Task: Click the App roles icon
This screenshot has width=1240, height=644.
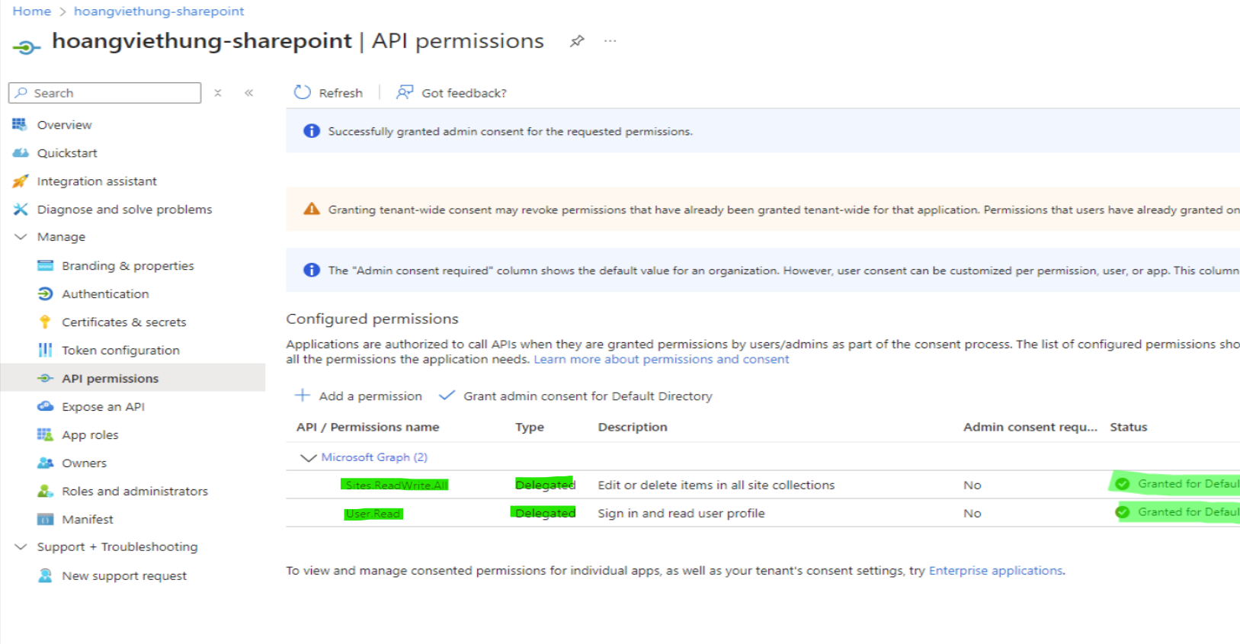Action: coord(45,434)
